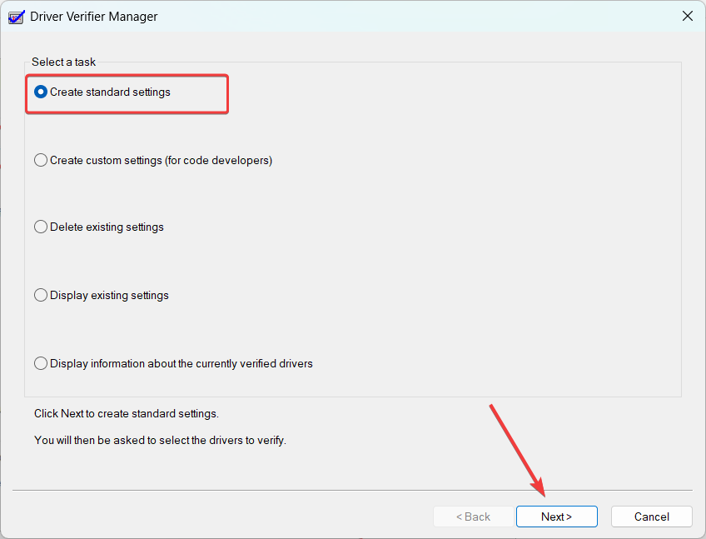Click the "Select a task" group label

click(x=63, y=62)
